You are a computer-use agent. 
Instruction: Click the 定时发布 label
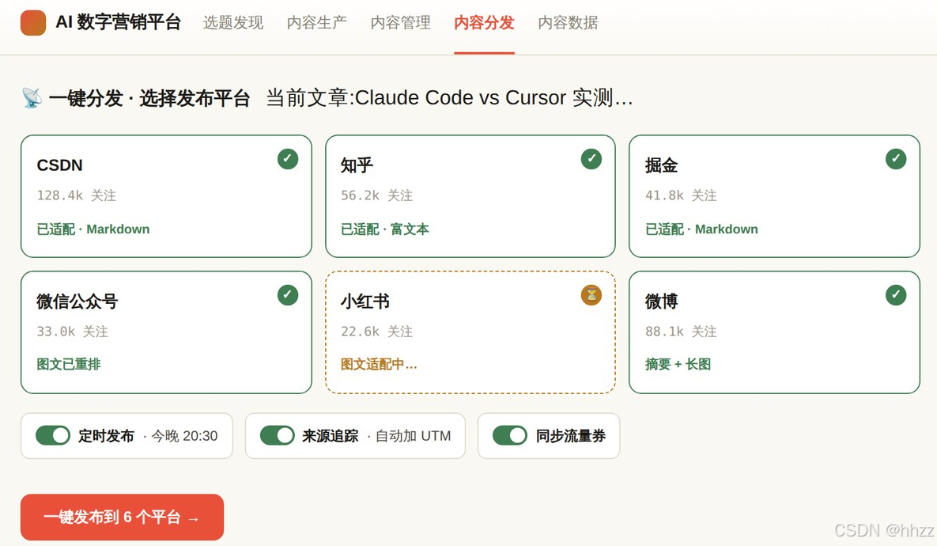pyautogui.click(x=107, y=436)
